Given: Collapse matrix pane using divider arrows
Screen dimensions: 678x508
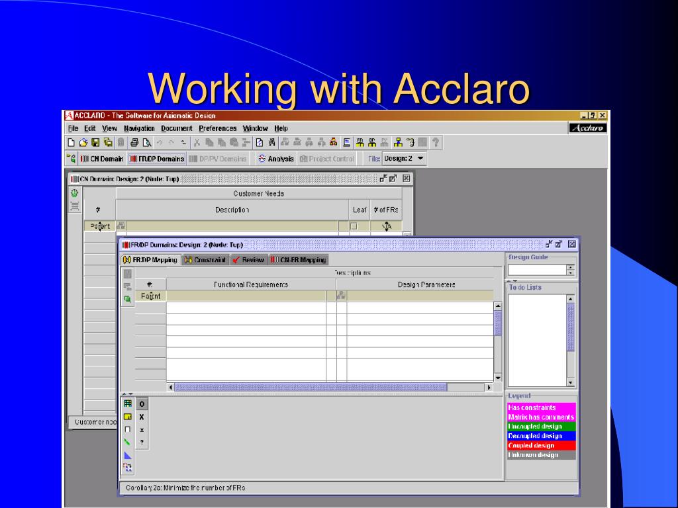Looking at the screenshot, I should point(127,394).
